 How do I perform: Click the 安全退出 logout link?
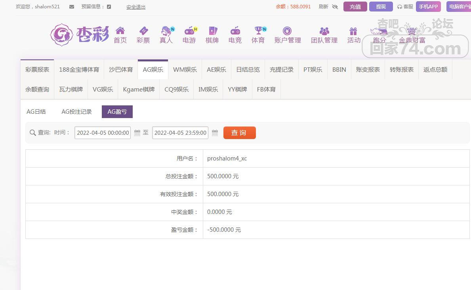[x=136, y=7]
